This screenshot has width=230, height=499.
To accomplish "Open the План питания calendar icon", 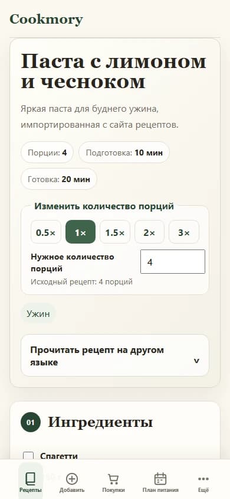I will click(160, 479).
